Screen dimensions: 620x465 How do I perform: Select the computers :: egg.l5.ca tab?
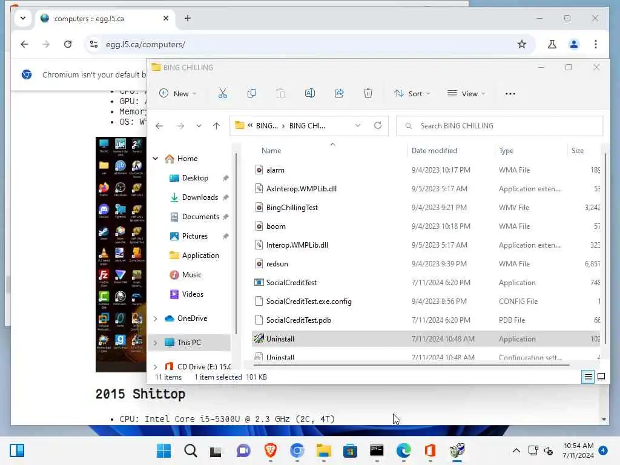pos(105,19)
